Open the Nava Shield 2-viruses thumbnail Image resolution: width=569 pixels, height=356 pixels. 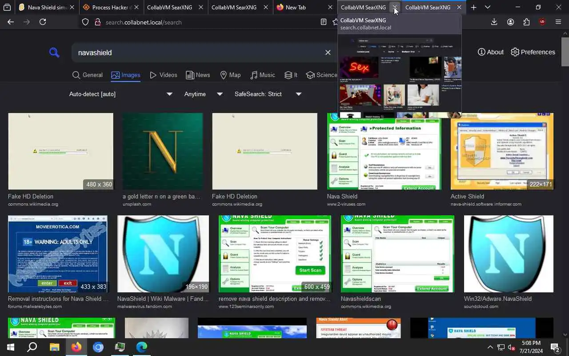click(384, 151)
